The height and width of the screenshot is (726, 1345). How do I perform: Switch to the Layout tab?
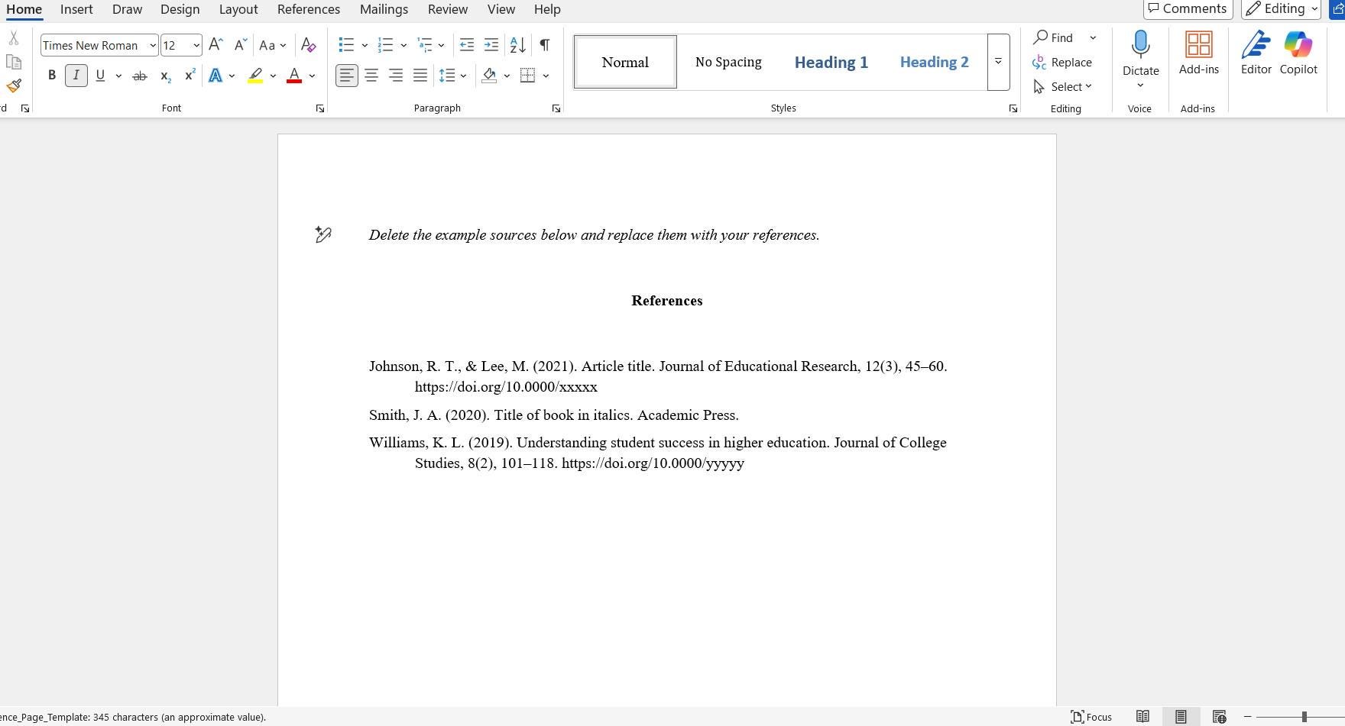click(238, 9)
